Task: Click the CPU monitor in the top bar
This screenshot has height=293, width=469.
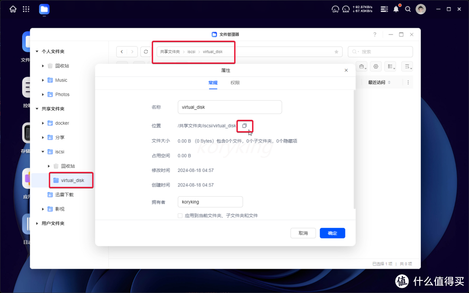Action: (335, 9)
